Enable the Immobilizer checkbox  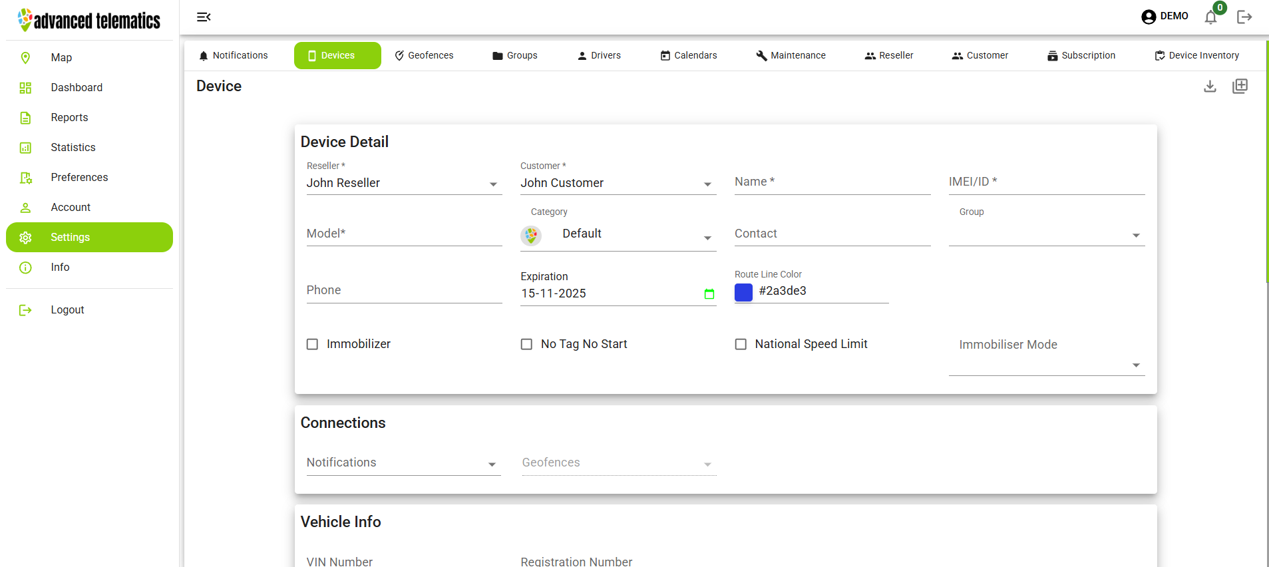coord(312,344)
